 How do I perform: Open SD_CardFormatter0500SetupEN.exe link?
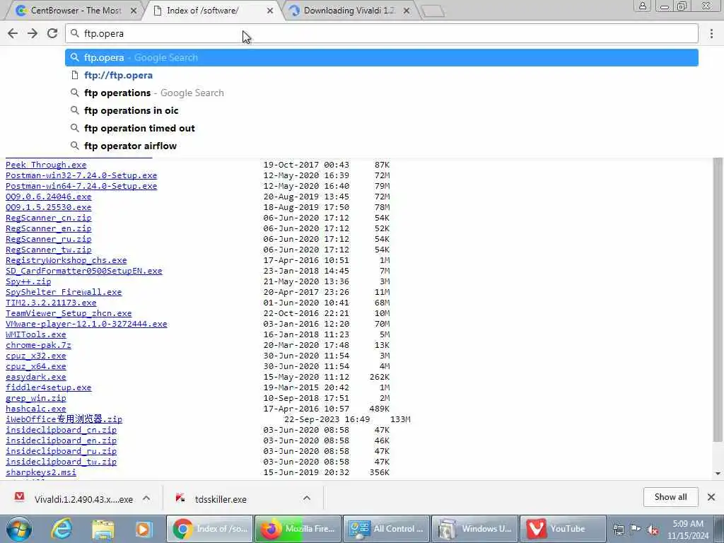[x=84, y=271]
